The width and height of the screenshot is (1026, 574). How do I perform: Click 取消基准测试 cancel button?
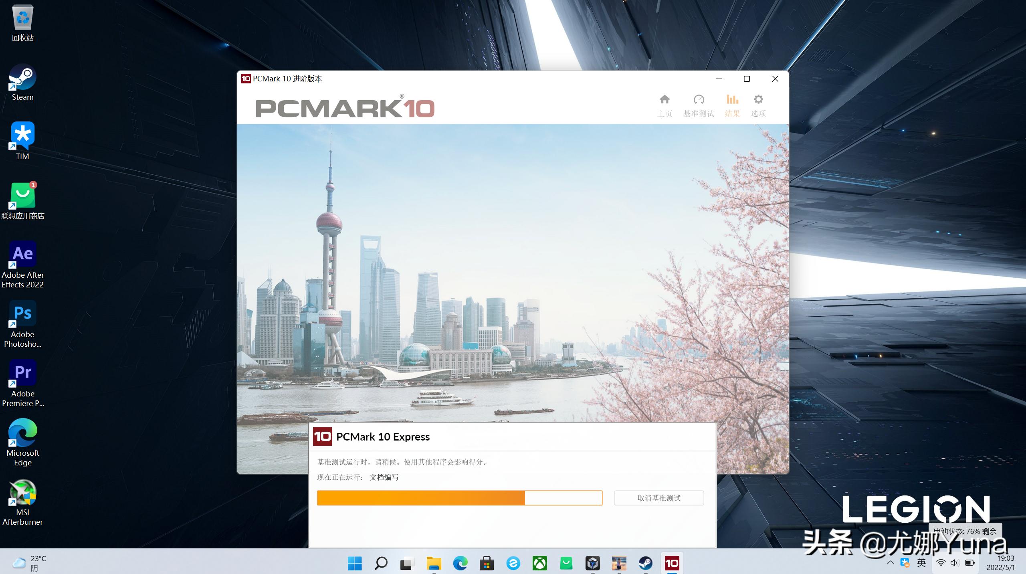658,498
